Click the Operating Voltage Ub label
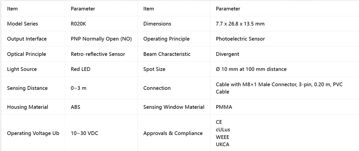The image size is (359, 151). click(33, 133)
